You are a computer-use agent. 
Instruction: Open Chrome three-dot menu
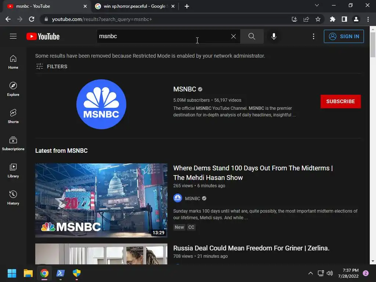[x=368, y=19]
